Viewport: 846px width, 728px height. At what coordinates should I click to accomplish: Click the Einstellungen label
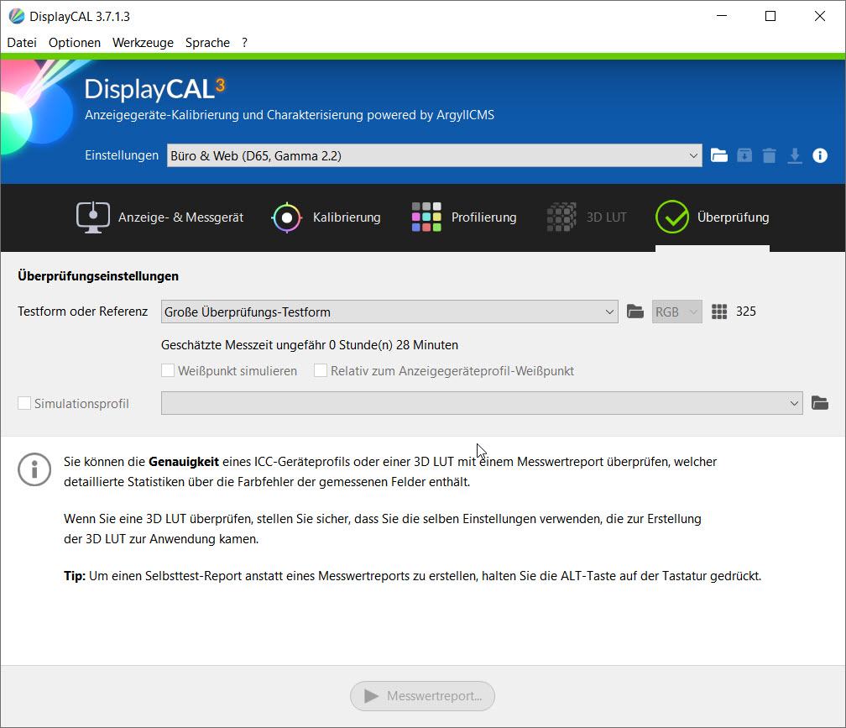pyautogui.click(x=122, y=155)
